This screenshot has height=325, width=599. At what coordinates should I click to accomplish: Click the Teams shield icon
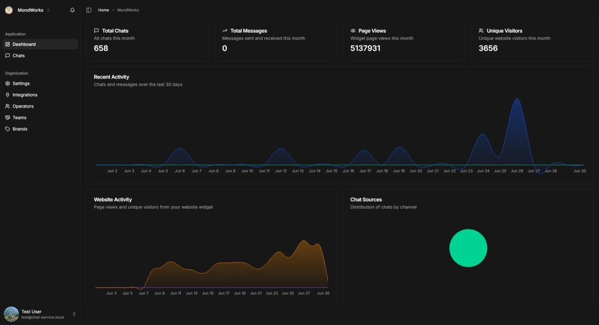point(8,118)
